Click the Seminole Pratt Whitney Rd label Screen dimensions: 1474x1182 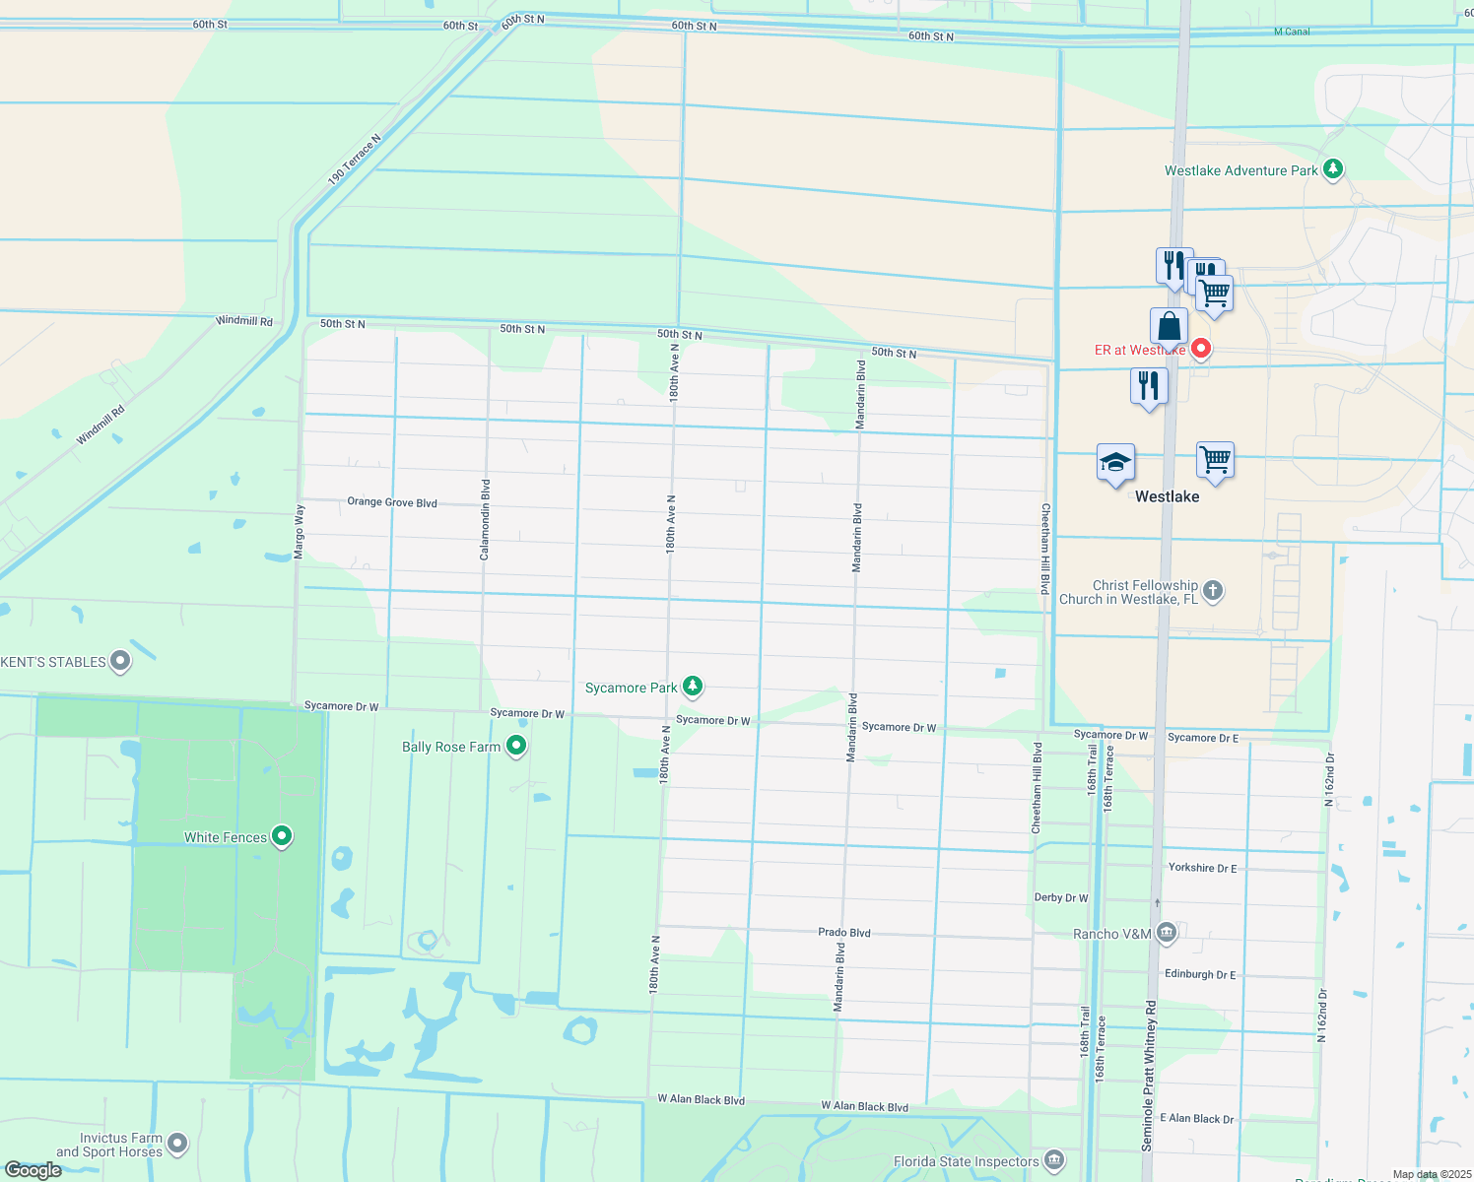pyautogui.click(x=1149, y=1076)
